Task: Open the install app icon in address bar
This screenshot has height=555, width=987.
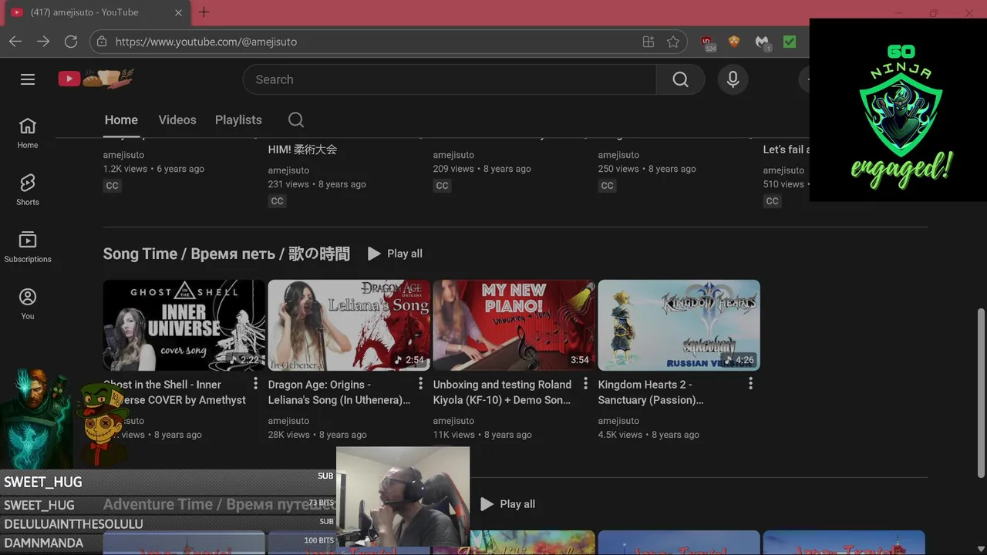Action: coord(648,42)
